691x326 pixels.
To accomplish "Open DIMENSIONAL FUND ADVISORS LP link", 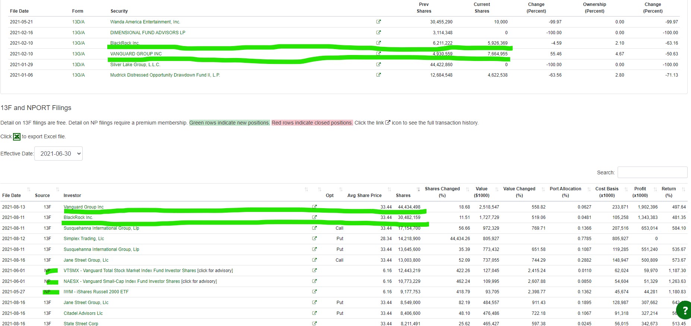I will pos(148,33).
